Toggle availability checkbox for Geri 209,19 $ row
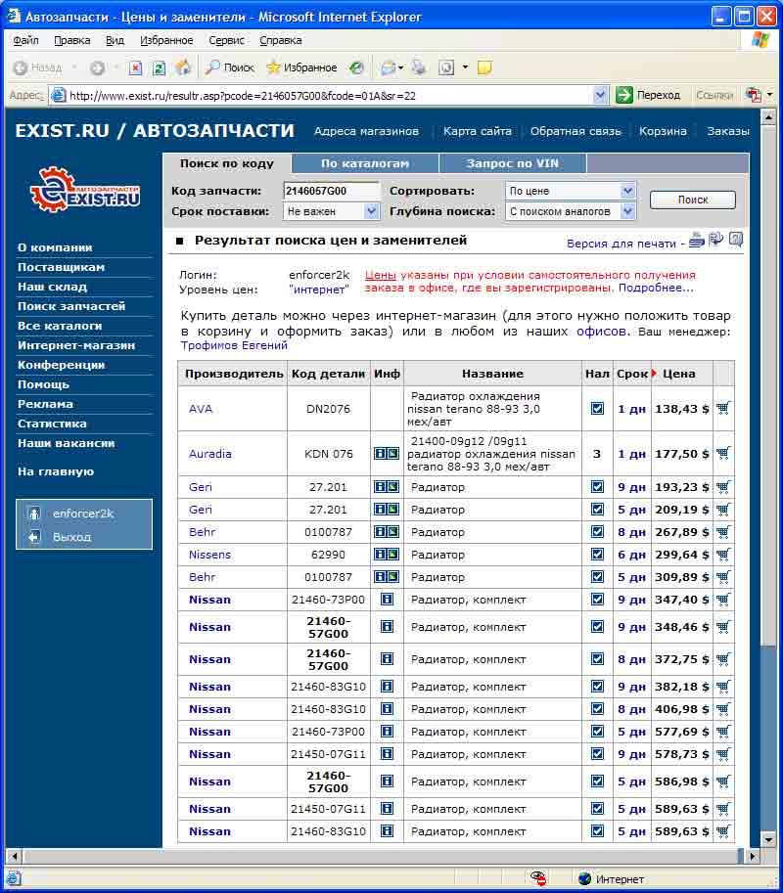Screen dimensions: 783x893 click(x=597, y=510)
